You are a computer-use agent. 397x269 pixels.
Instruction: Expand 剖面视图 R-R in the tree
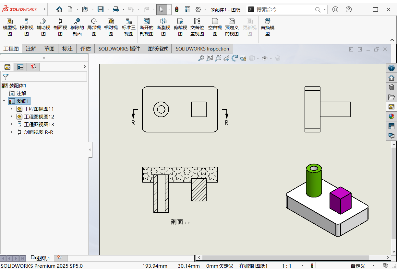coord(12,132)
